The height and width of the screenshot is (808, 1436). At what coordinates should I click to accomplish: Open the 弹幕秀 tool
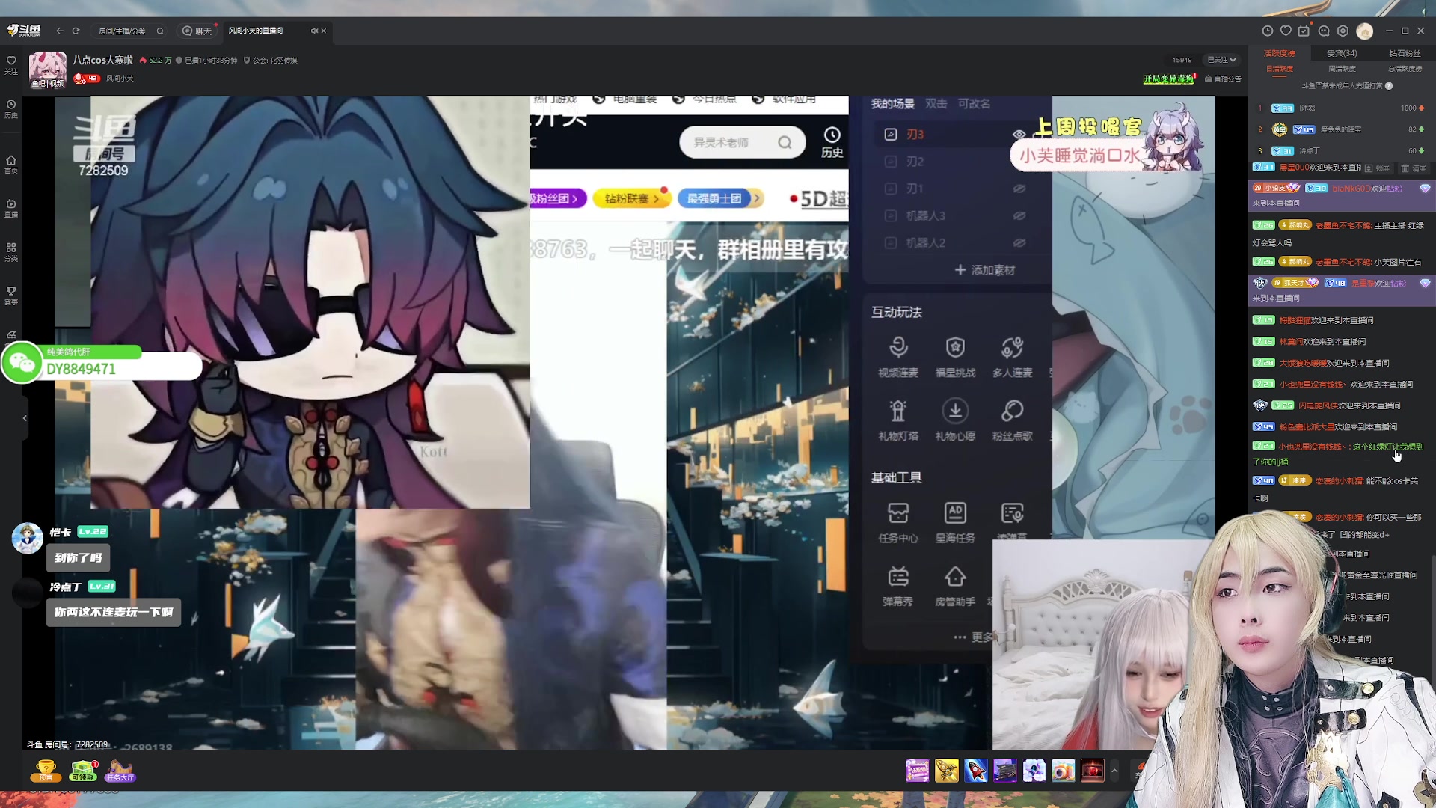point(898,586)
